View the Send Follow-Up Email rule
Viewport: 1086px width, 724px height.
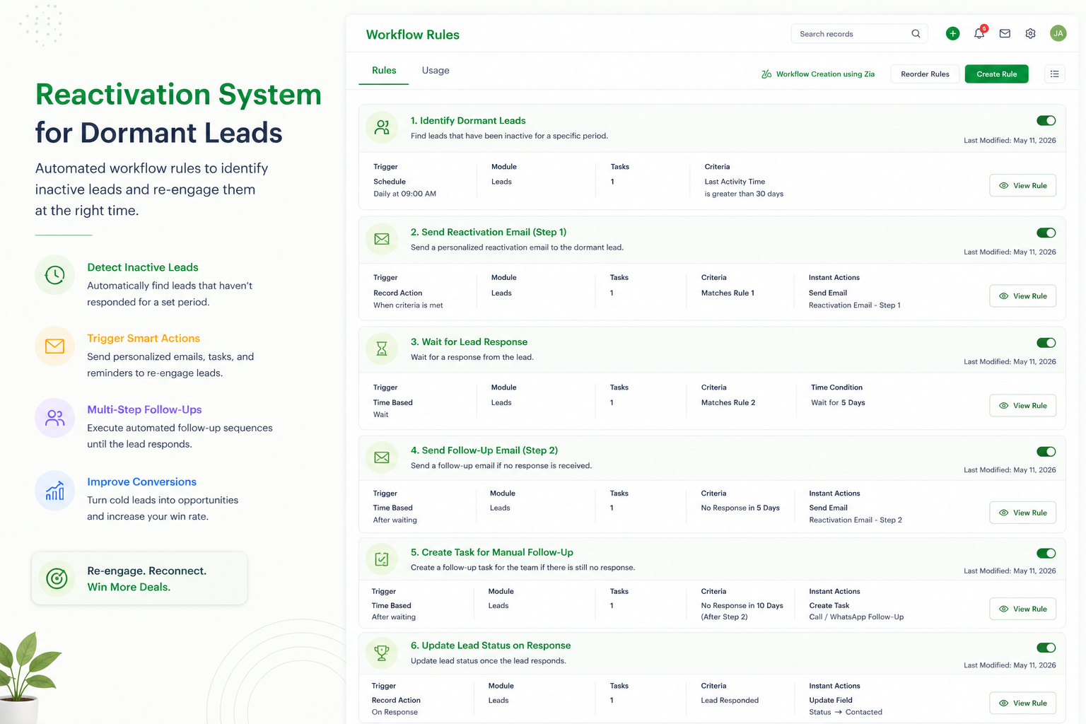[x=1022, y=513]
